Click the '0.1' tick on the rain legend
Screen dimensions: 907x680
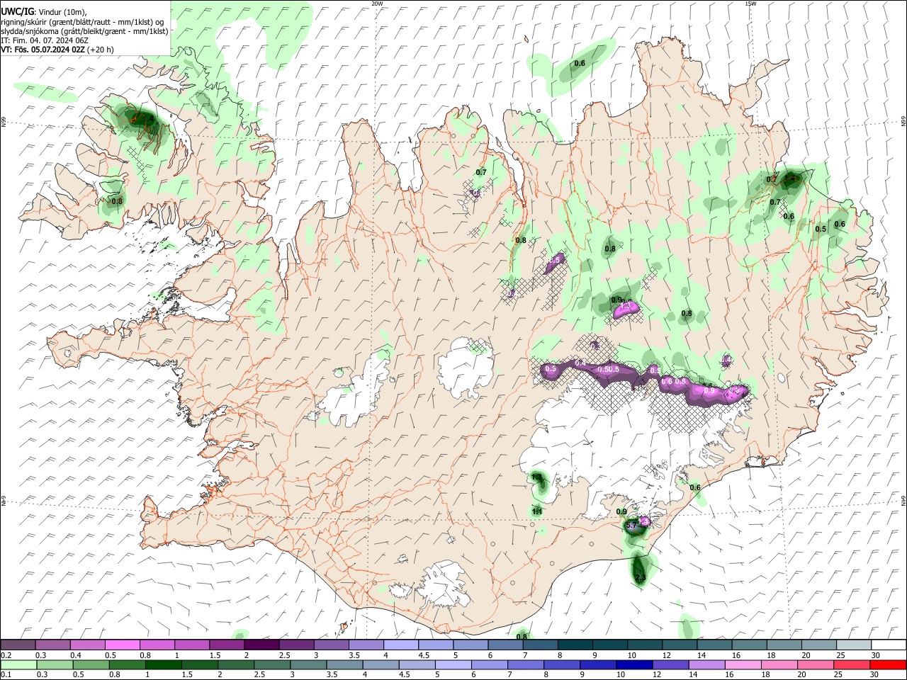(6, 675)
